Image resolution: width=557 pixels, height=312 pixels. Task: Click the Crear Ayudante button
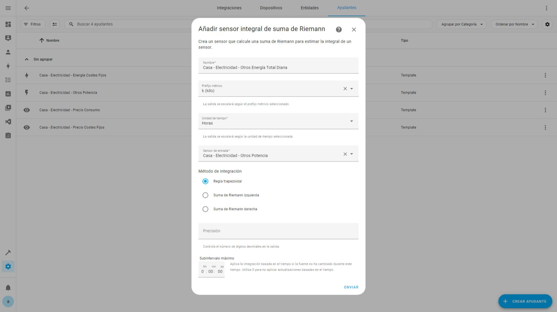(x=525, y=301)
